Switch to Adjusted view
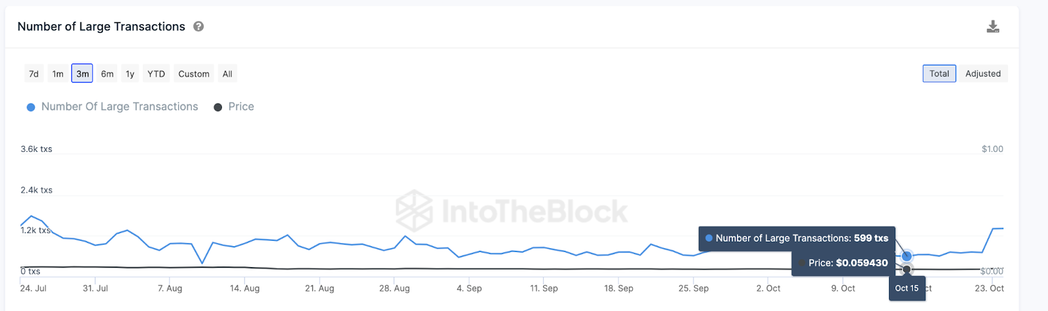This screenshot has height=311, width=1048. 982,74
